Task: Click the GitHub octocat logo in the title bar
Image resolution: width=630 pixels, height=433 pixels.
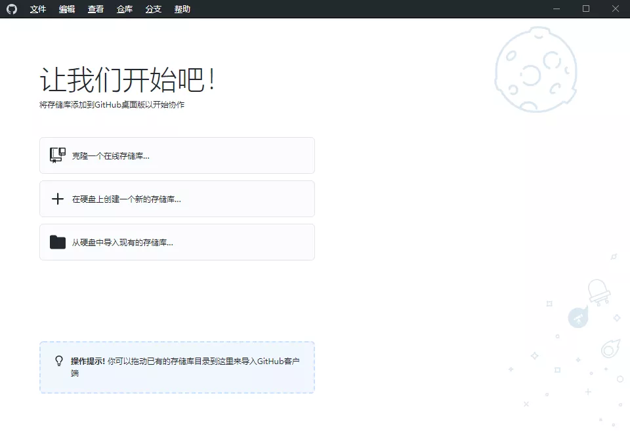Action: [12, 9]
